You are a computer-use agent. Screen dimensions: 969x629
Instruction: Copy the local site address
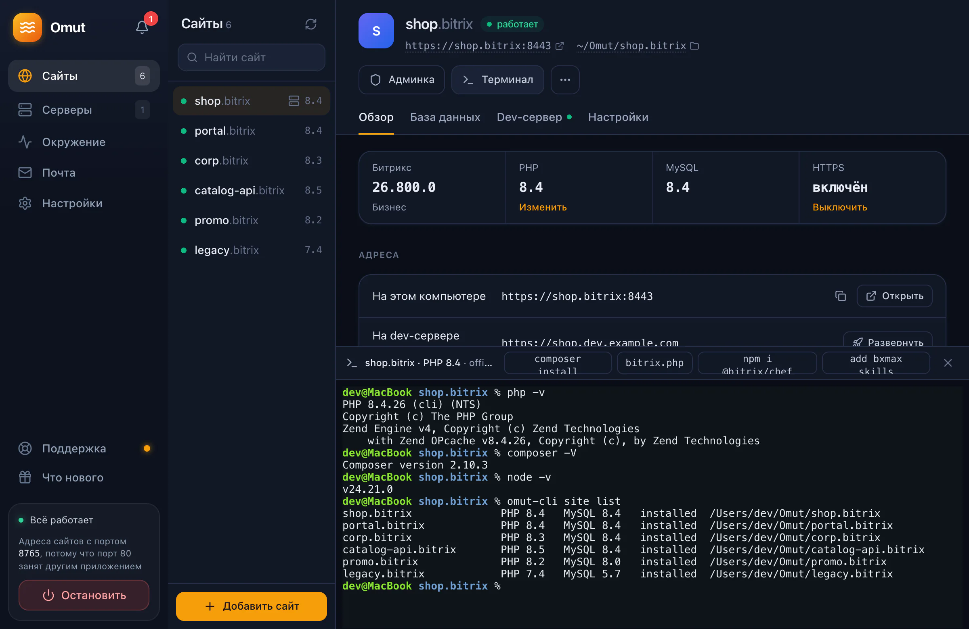tap(840, 296)
